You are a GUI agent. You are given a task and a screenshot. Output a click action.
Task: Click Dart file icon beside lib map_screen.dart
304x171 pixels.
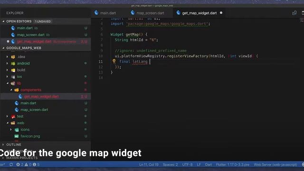click(17, 110)
